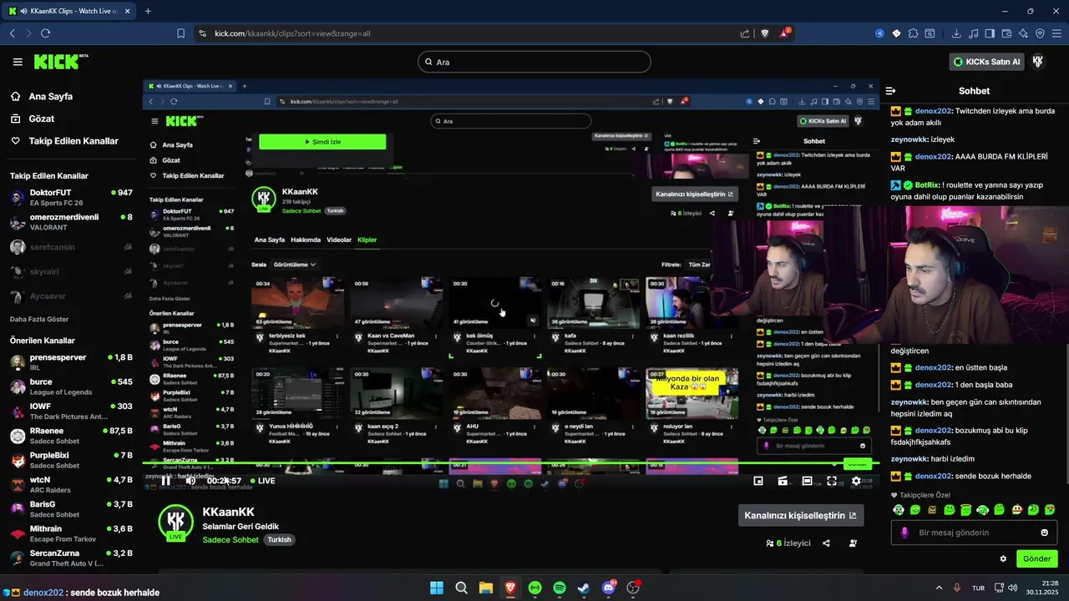
Task: Open recommended channel wtcN
Action: click(70, 485)
